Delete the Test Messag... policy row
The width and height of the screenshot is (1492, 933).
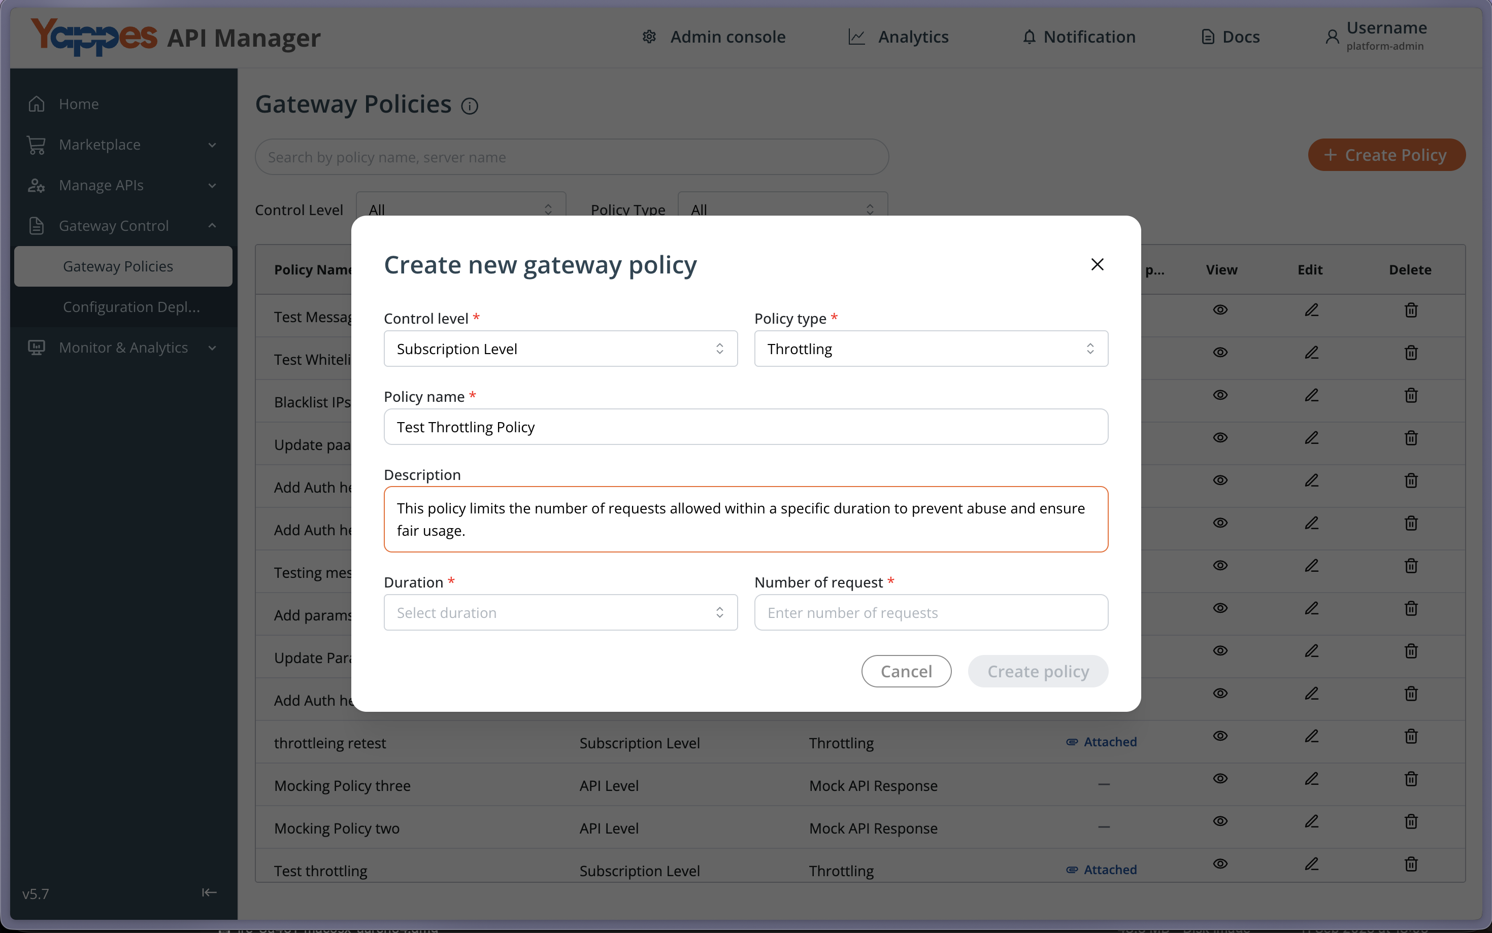(1410, 309)
